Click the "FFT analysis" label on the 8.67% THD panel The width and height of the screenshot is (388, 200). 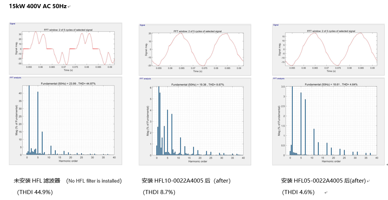click(144, 79)
